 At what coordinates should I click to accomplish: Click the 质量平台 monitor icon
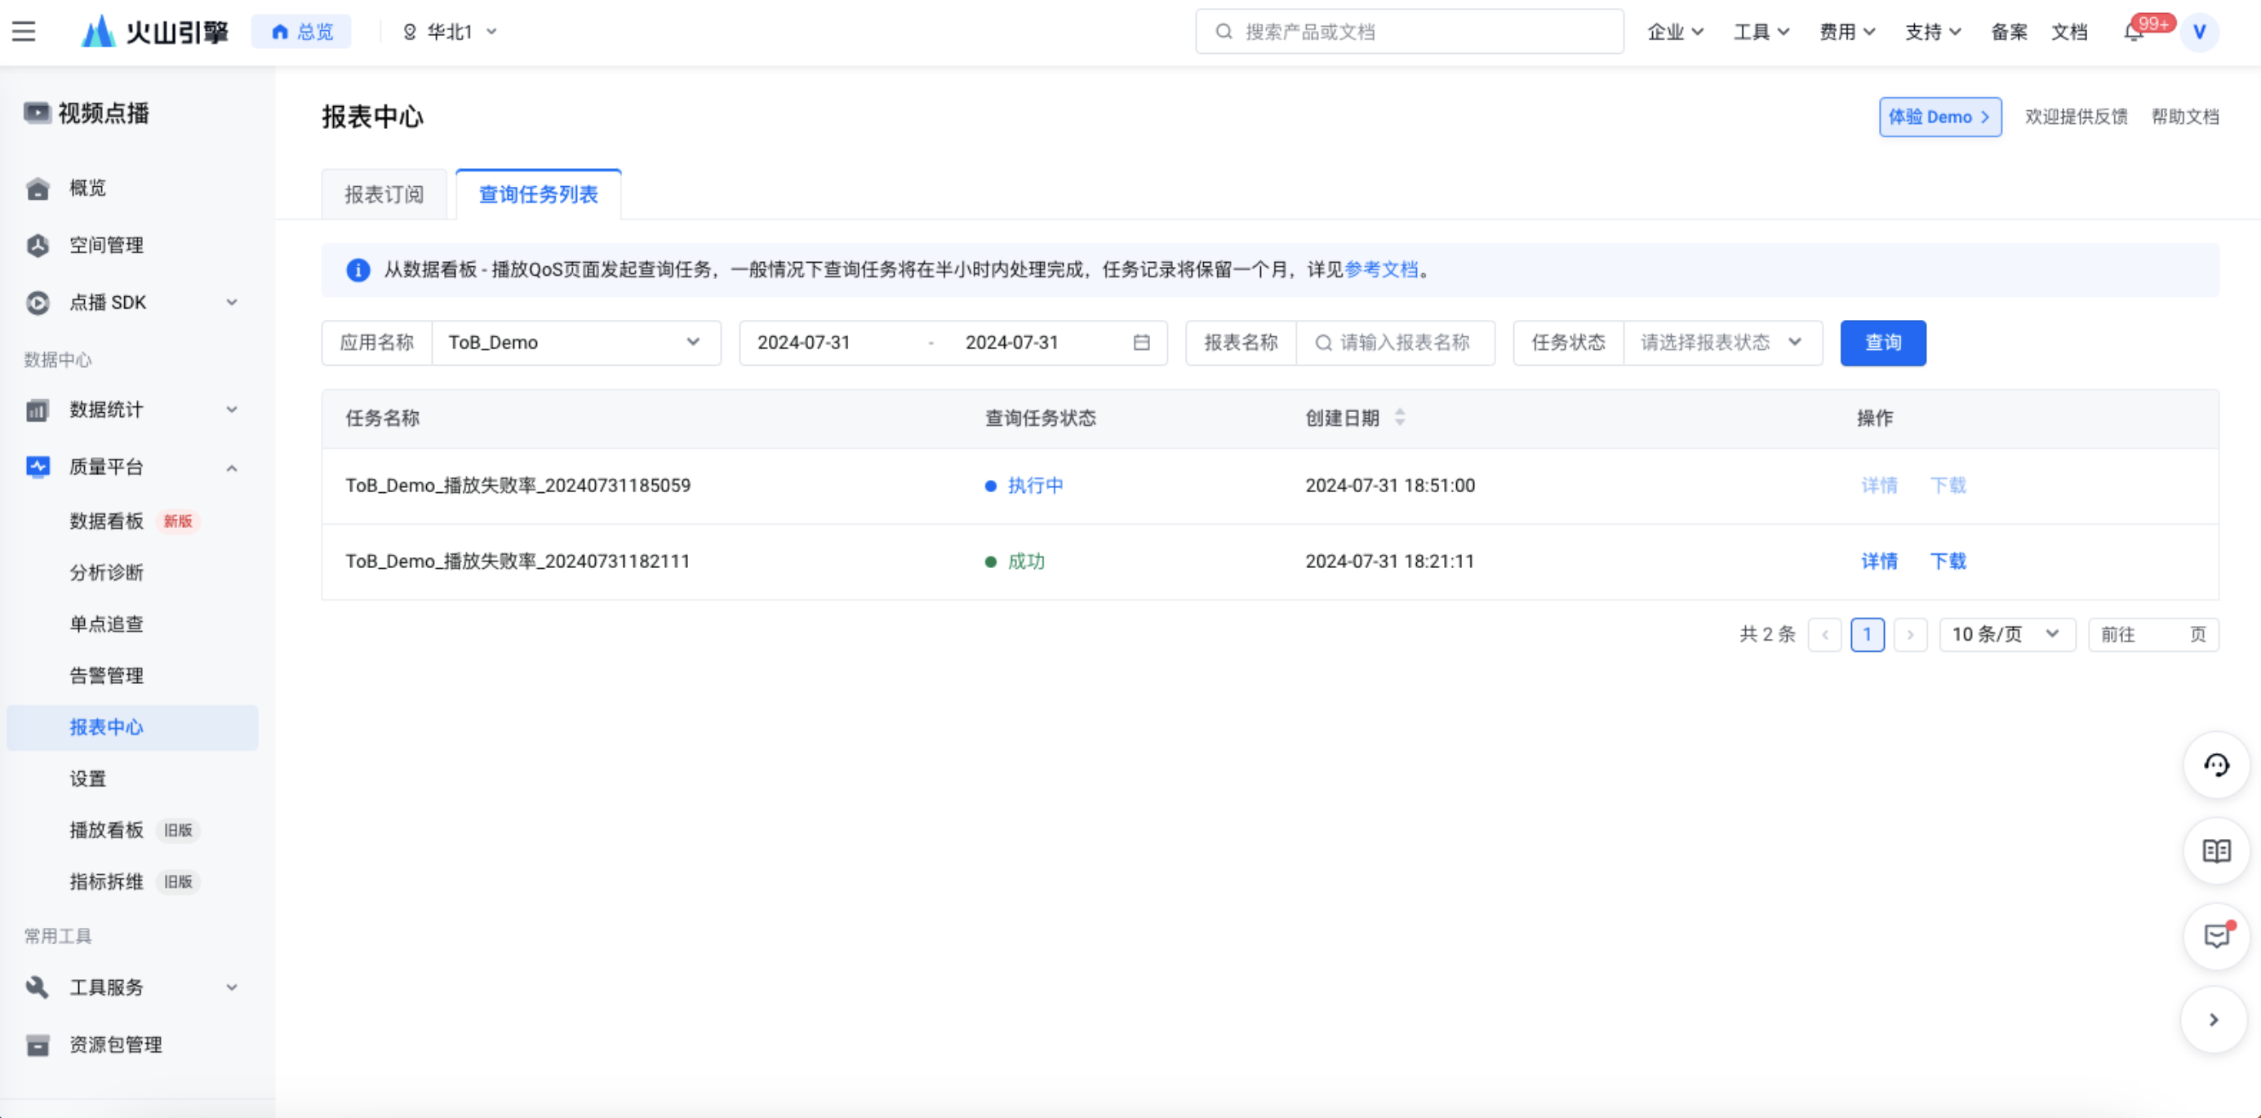pos(38,466)
